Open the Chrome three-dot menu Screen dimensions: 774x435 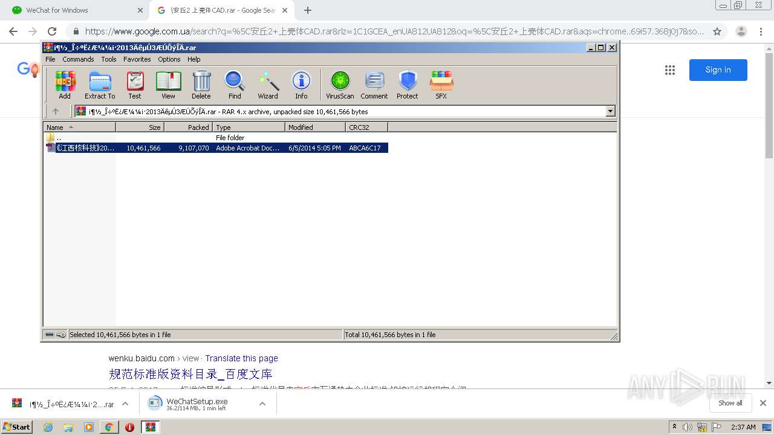click(x=761, y=31)
